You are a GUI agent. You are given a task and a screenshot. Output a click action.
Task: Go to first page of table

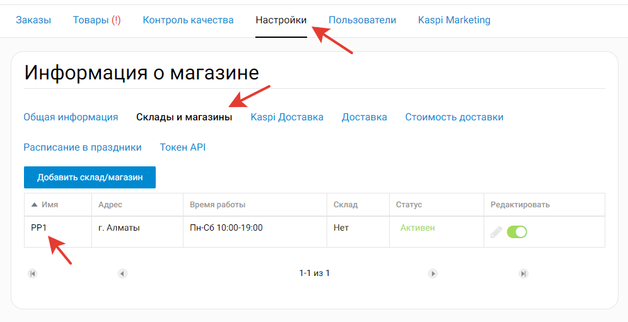pos(32,273)
